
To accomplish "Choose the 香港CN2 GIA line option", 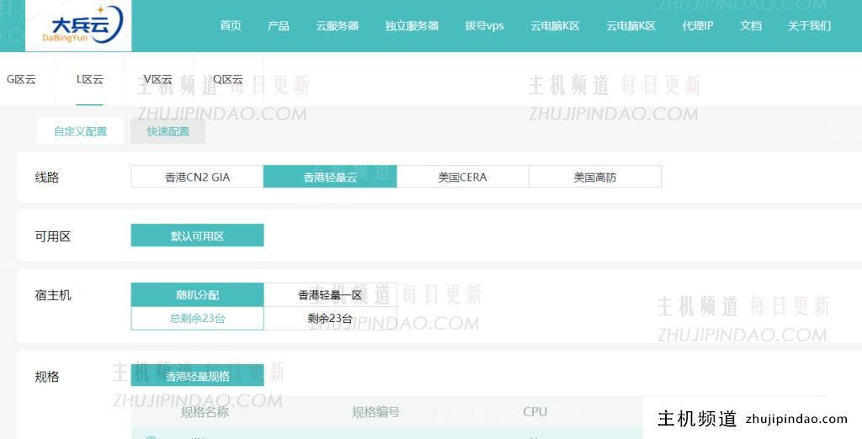I will 197,177.
